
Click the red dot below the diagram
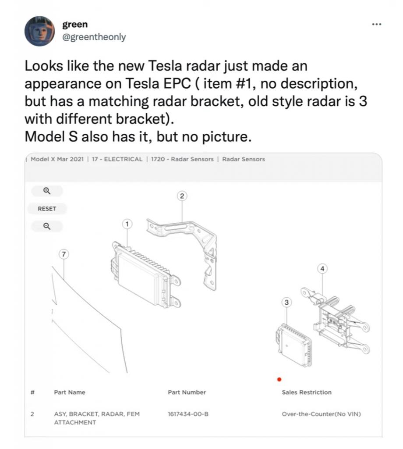[279, 380]
